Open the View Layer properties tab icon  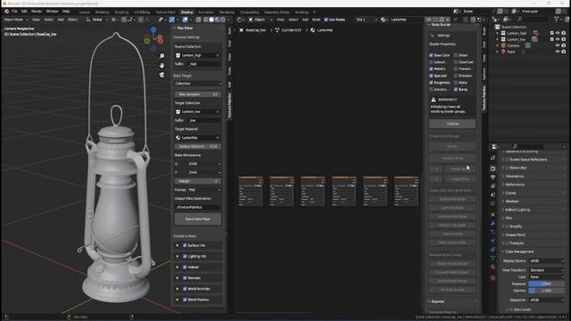493,186
